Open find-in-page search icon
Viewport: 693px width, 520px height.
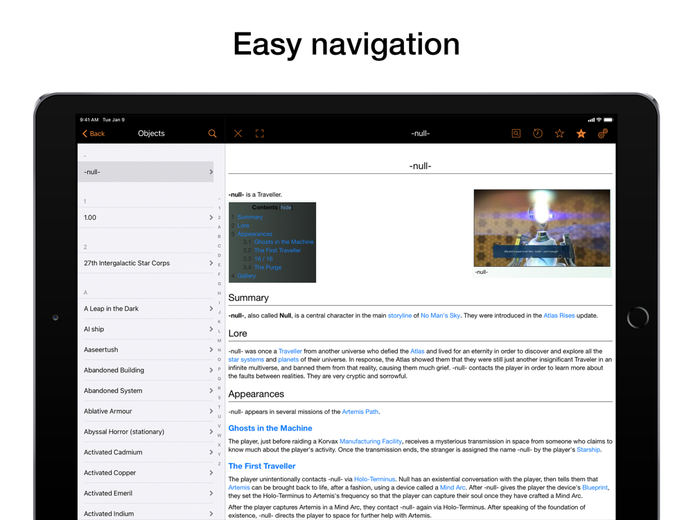pyautogui.click(x=516, y=134)
